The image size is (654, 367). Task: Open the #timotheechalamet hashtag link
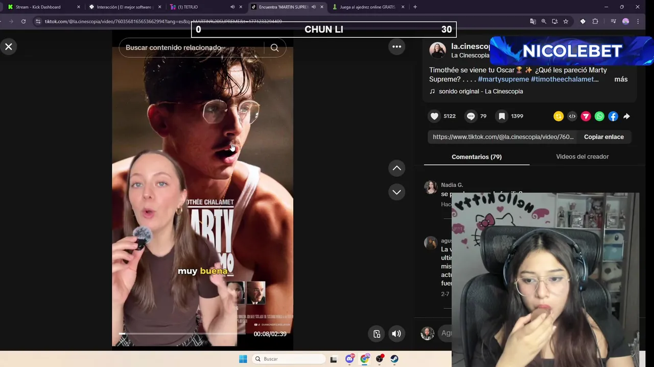point(565,79)
